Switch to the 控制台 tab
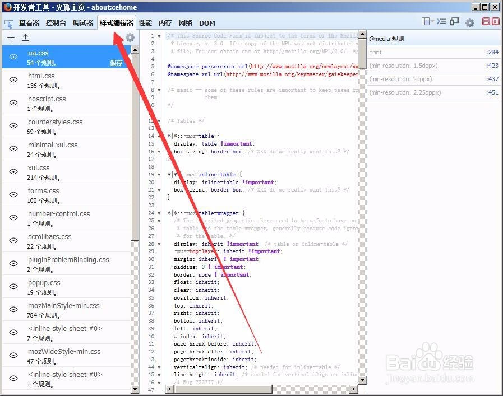 tap(56, 23)
